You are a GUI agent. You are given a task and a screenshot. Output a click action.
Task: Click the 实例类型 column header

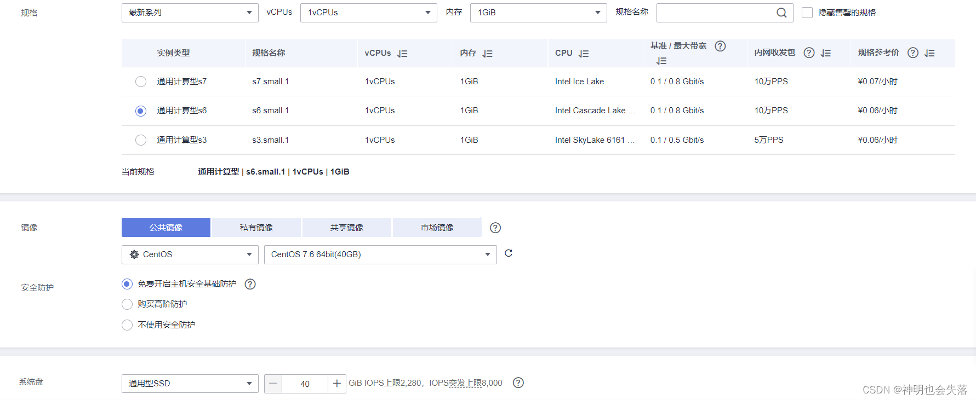pyautogui.click(x=173, y=53)
